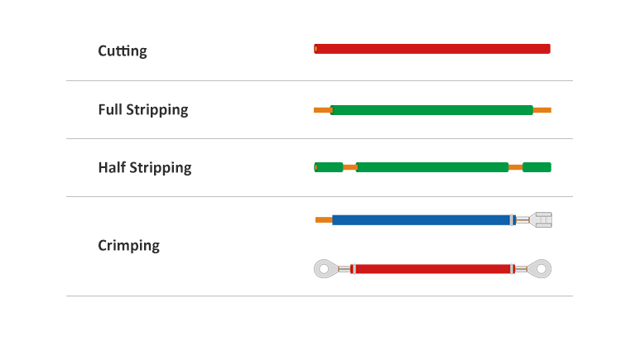
Task: Select the red crimped wire body
Action: tap(432, 269)
